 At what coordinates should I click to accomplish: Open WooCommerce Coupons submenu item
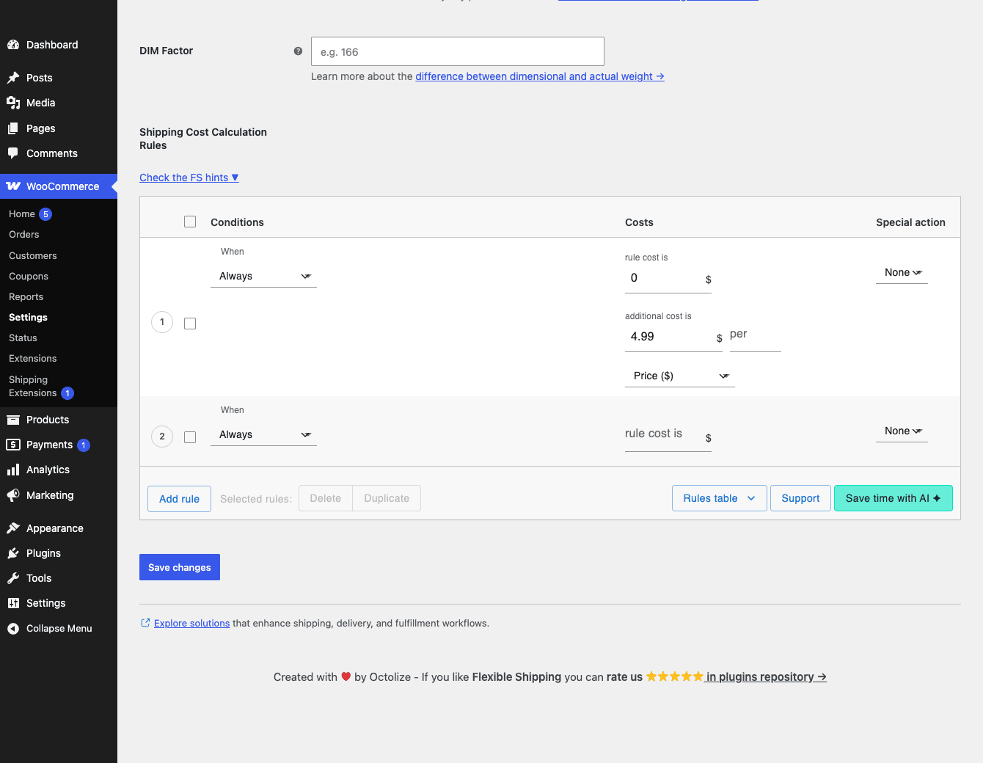[29, 277]
